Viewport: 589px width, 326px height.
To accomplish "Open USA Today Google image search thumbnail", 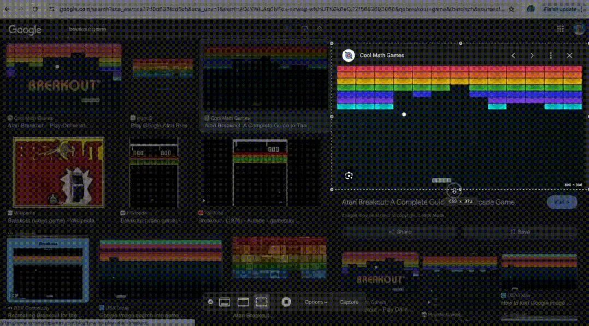I will 161,270.
